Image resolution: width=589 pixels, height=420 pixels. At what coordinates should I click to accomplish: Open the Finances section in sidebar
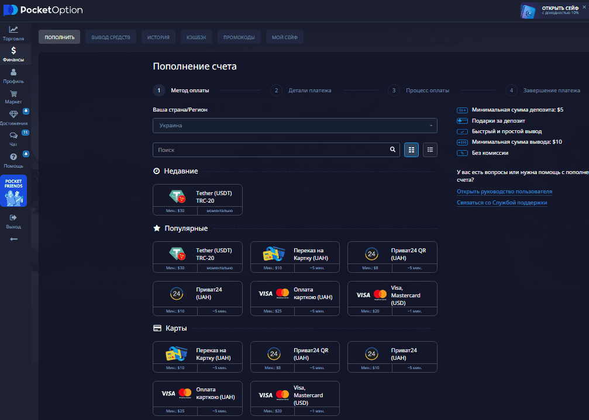13,54
